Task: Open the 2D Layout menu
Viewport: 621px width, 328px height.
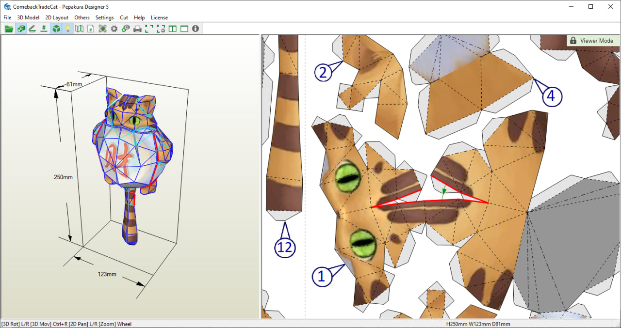Action: [x=57, y=17]
